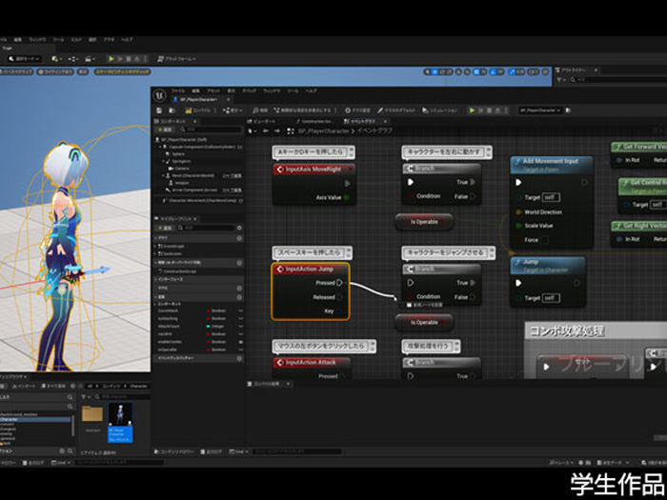667x500 pixels.
Task: Open ファイル menu in Blueprint window
Action: [178, 91]
